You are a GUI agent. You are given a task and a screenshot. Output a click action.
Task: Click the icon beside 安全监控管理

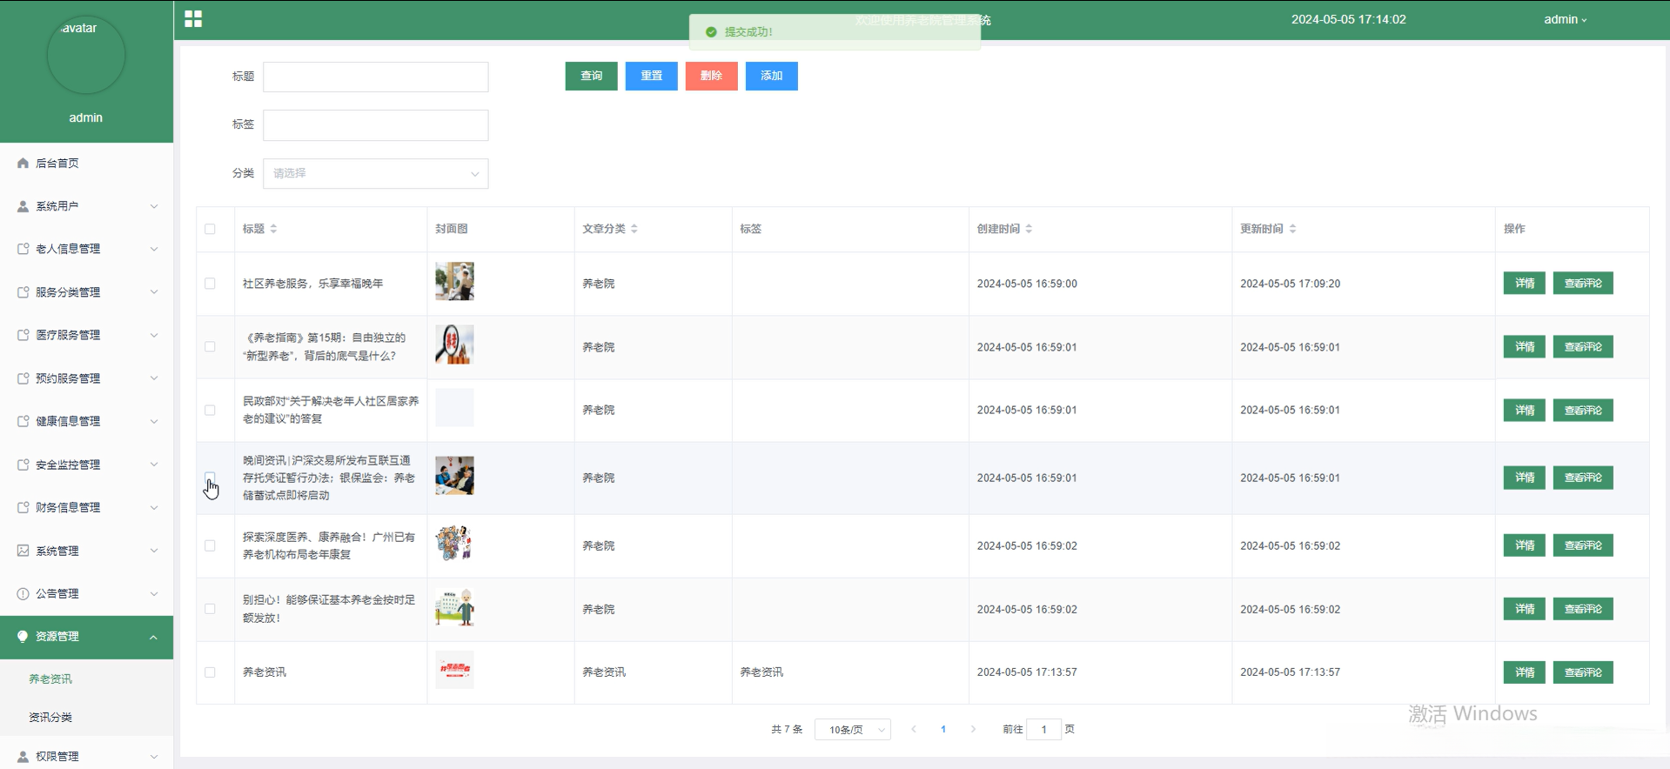(x=23, y=465)
